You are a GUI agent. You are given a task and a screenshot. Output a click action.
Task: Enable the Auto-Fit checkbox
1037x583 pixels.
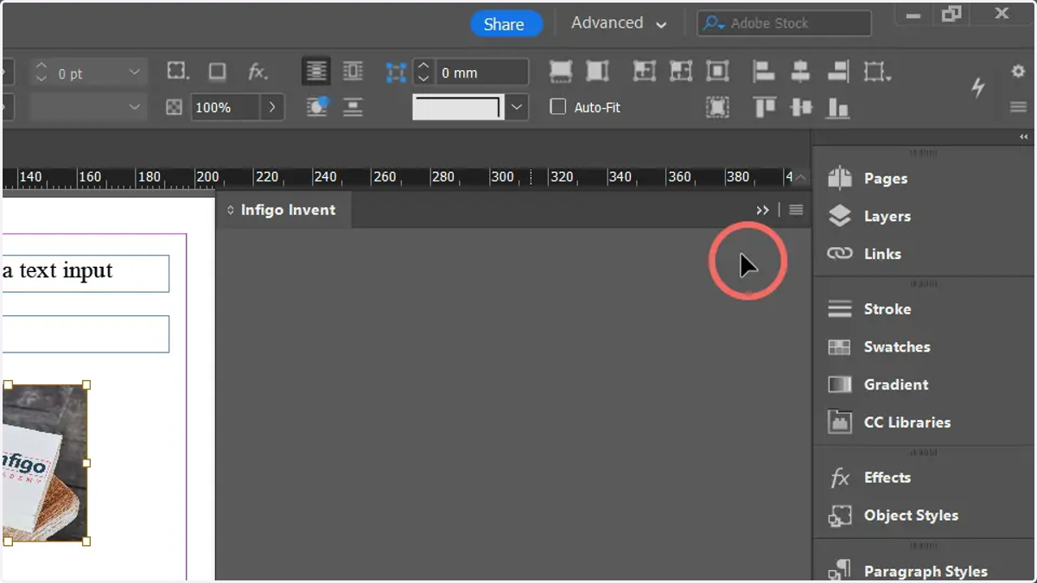click(558, 107)
